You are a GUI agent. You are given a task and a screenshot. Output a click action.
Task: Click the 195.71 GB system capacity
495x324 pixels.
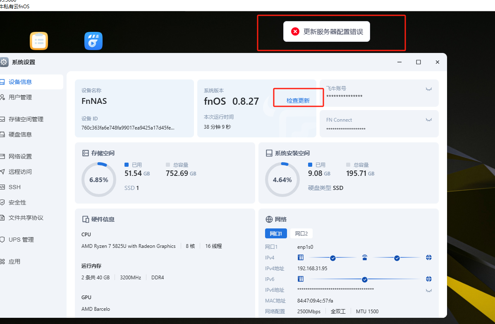(360, 173)
